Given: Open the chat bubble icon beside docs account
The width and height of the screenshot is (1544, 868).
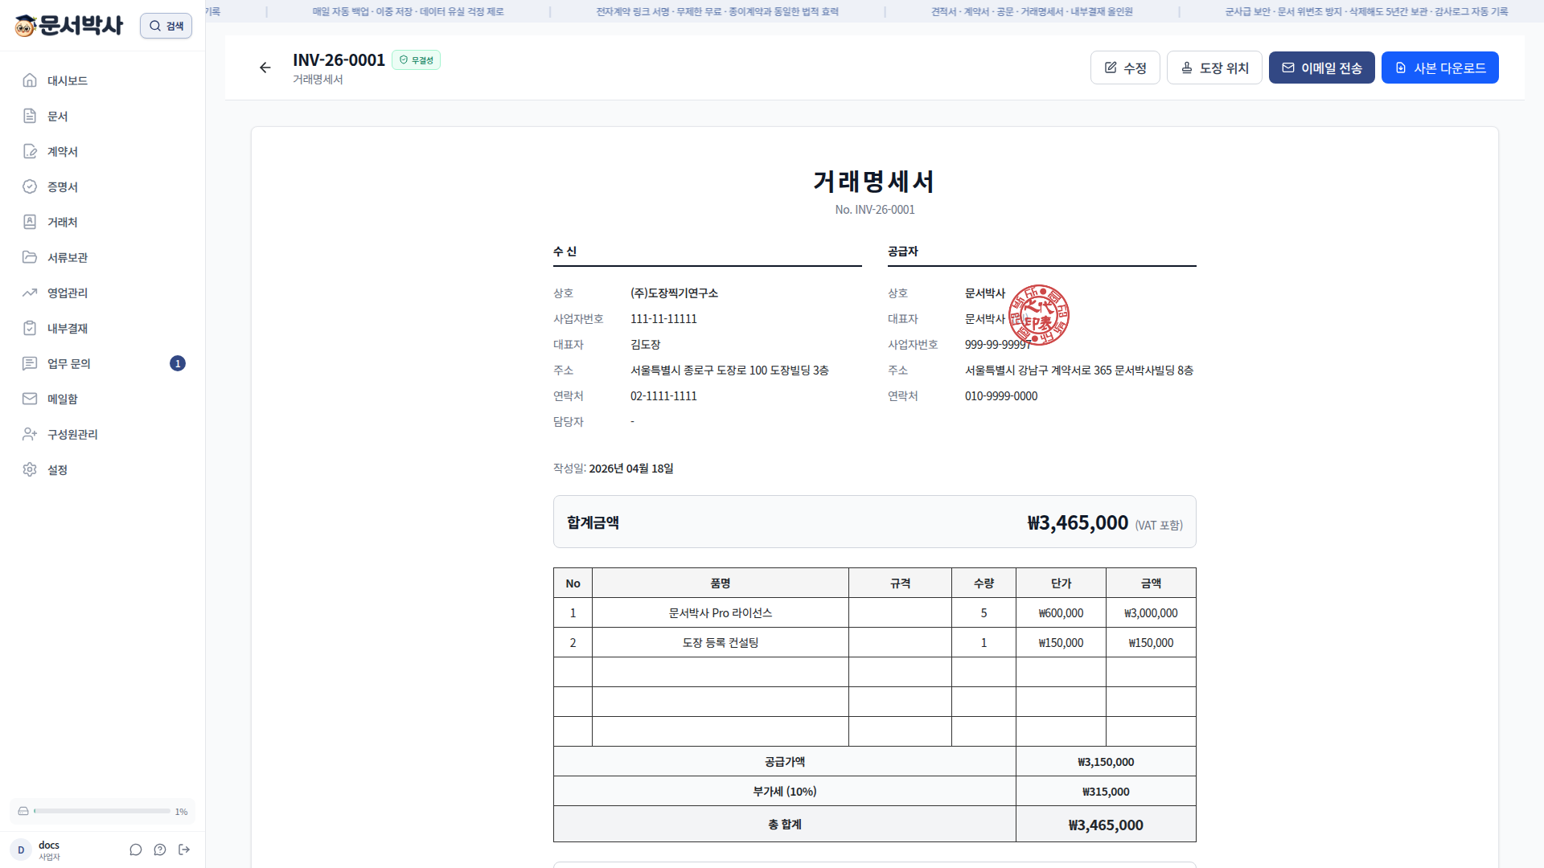Looking at the screenshot, I should coord(136,850).
